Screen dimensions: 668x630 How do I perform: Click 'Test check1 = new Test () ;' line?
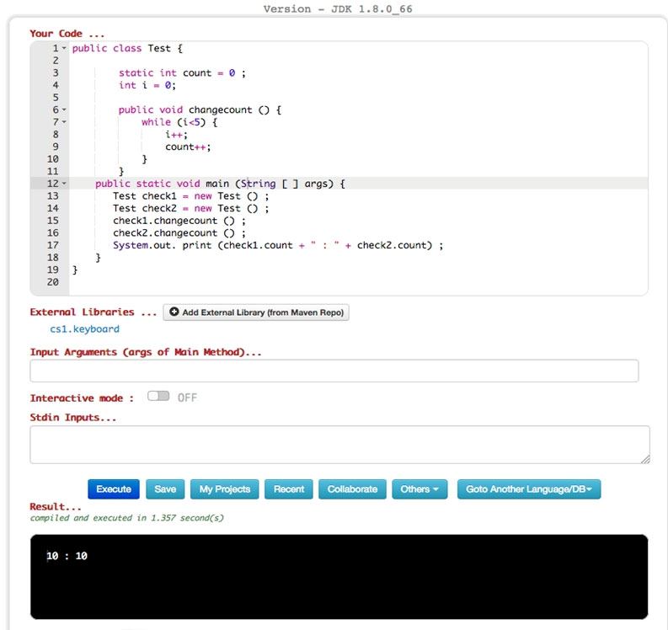191,196
